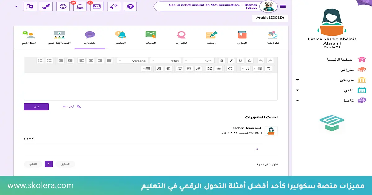Viewport: 372px width, 195px height.
Task: Clear text formatting
Action: click(268, 69)
